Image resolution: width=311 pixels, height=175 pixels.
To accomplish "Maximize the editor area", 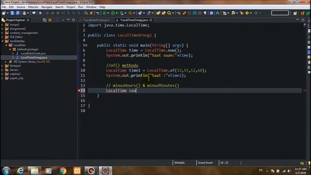I will point(303,20).
